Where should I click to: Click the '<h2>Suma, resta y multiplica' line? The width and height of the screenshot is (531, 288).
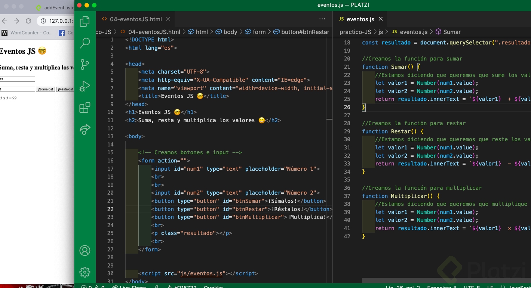coord(203,120)
